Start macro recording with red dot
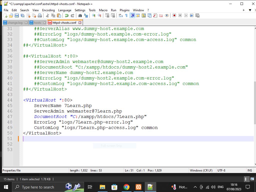The image size is (256, 192). coord(174,15)
